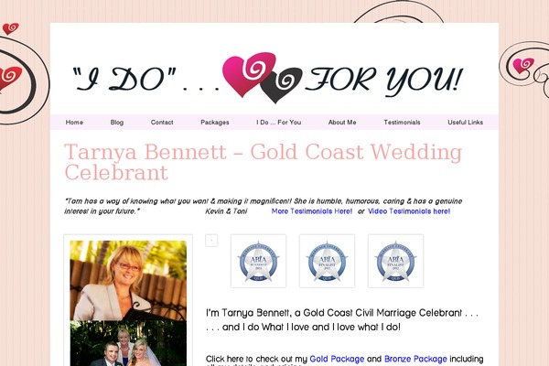Select Packages in navigation bar
This screenshot has height=366, width=549.
point(215,123)
